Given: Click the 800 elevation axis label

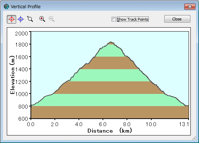Looking at the screenshot, I should coord(23,106).
